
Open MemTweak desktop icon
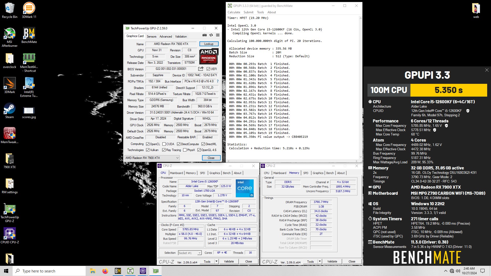click(x=9, y=135)
